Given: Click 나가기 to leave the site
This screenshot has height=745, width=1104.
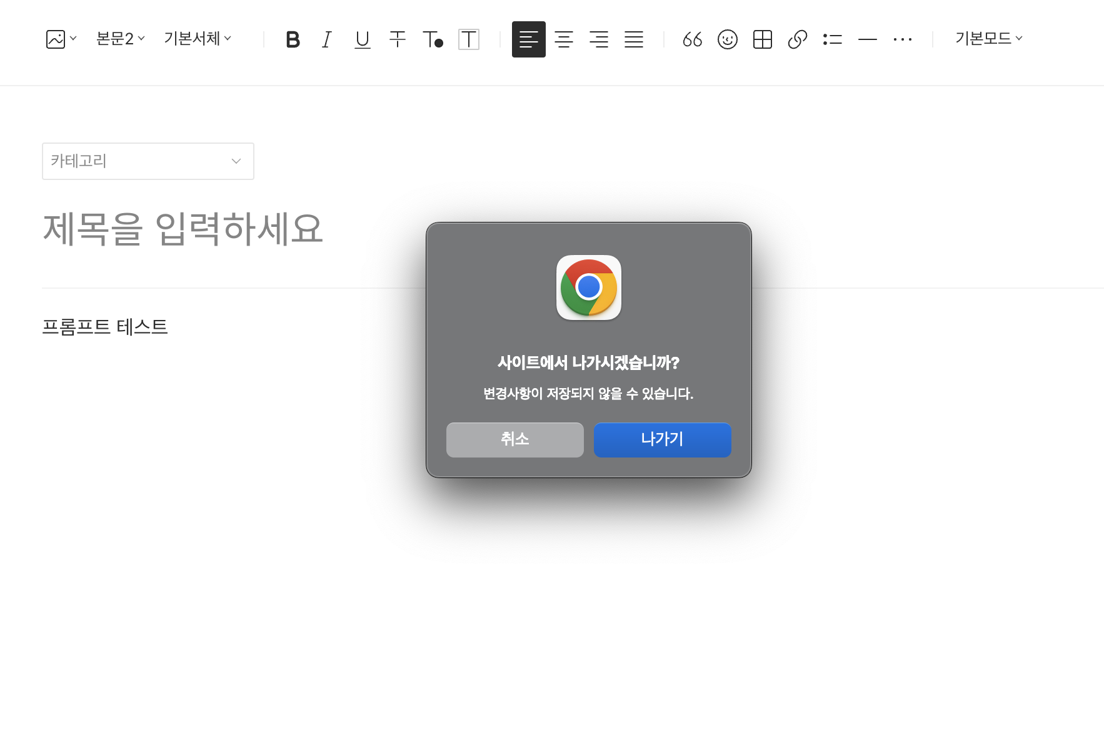Looking at the screenshot, I should pos(663,440).
